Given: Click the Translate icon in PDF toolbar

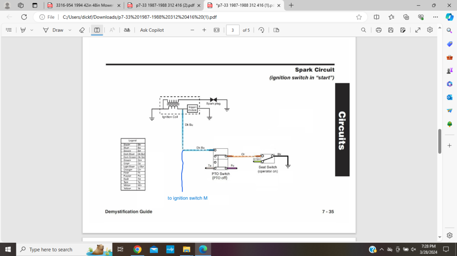Looking at the screenshot, I should 127,30.
